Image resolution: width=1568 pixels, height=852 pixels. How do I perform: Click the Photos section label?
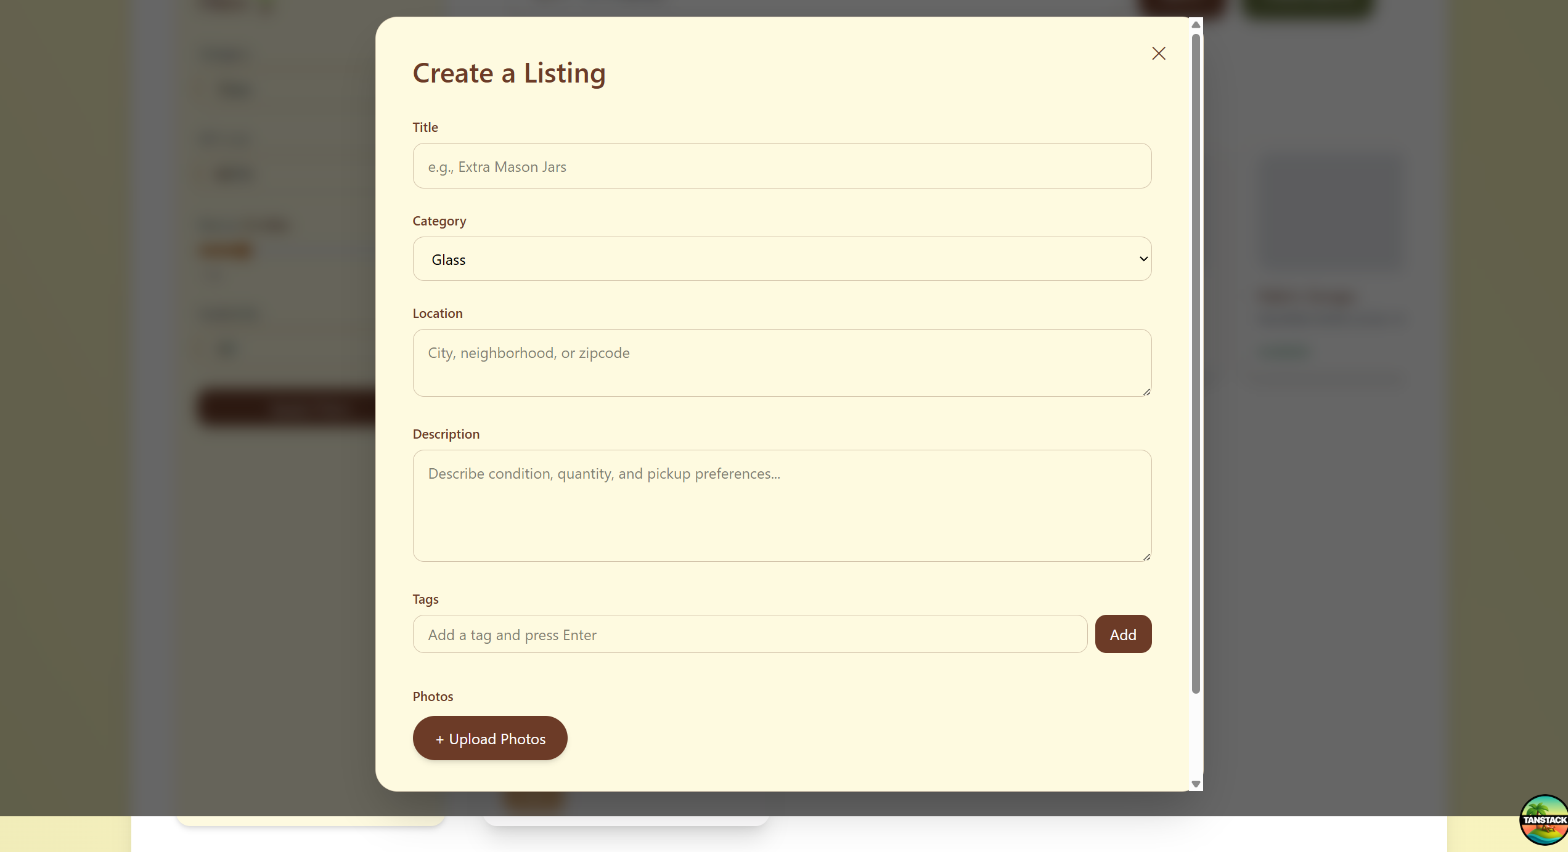tap(433, 697)
